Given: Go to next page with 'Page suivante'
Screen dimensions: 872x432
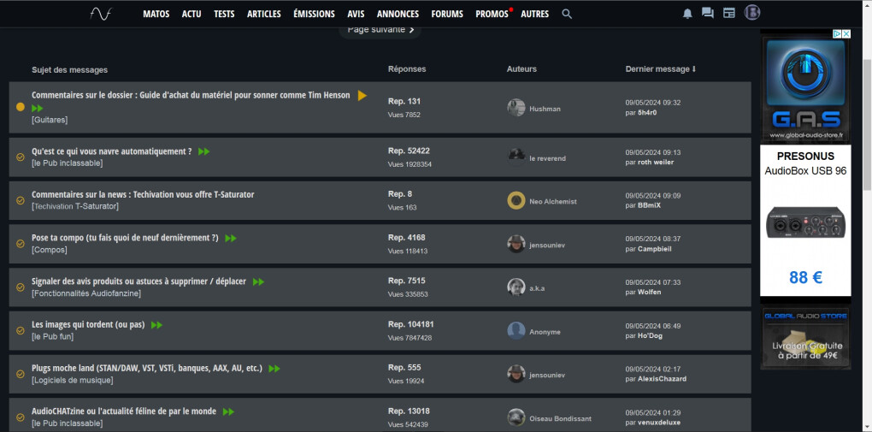Looking at the screenshot, I should click(380, 30).
